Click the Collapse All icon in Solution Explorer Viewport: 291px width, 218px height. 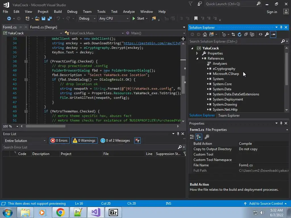click(x=246, y=34)
